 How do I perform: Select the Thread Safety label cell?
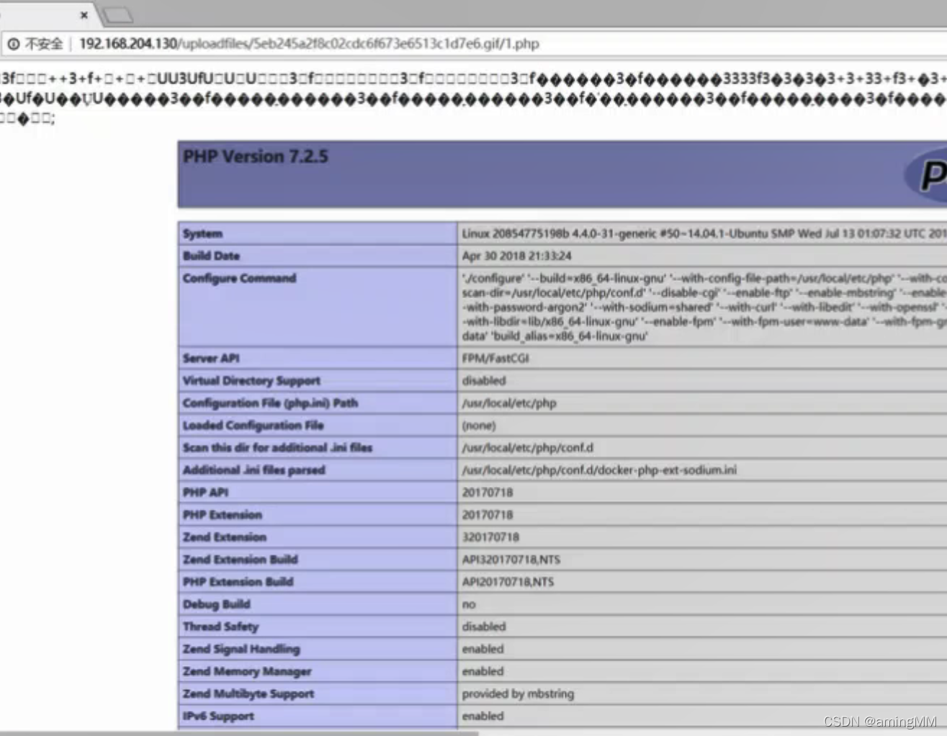coord(318,626)
